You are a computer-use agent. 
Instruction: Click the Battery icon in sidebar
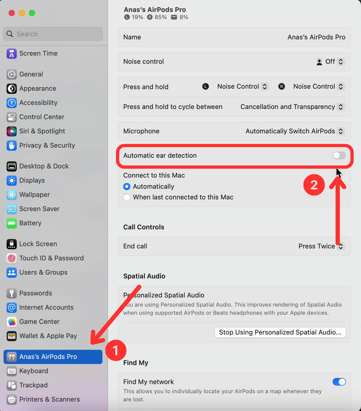[12, 223]
